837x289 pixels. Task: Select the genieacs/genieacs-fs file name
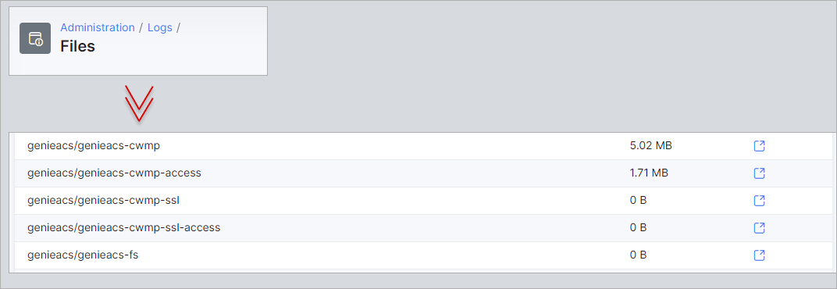click(83, 255)
